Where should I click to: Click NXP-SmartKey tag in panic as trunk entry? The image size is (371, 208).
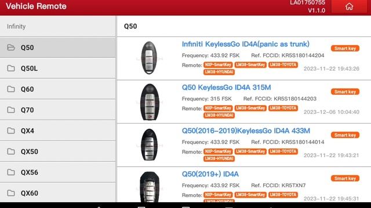click(x=218, y=65)
